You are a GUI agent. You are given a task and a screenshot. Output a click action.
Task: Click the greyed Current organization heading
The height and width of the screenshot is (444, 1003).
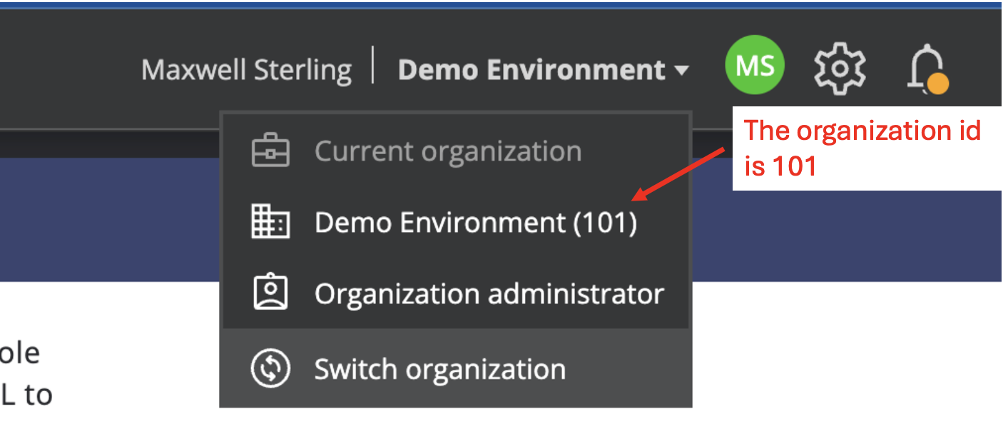(447, 152)
